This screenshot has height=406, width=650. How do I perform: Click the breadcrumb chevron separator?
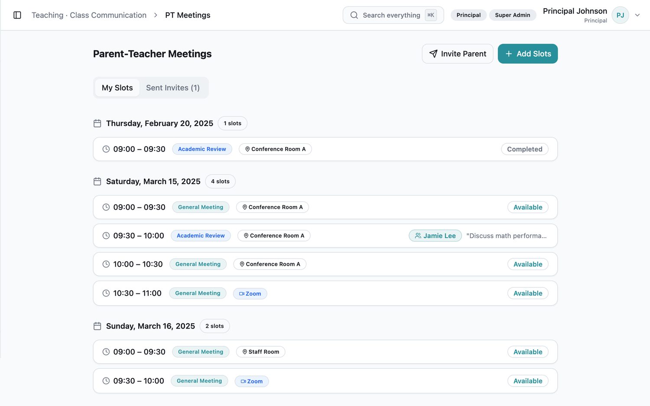[x=156, y=15]
